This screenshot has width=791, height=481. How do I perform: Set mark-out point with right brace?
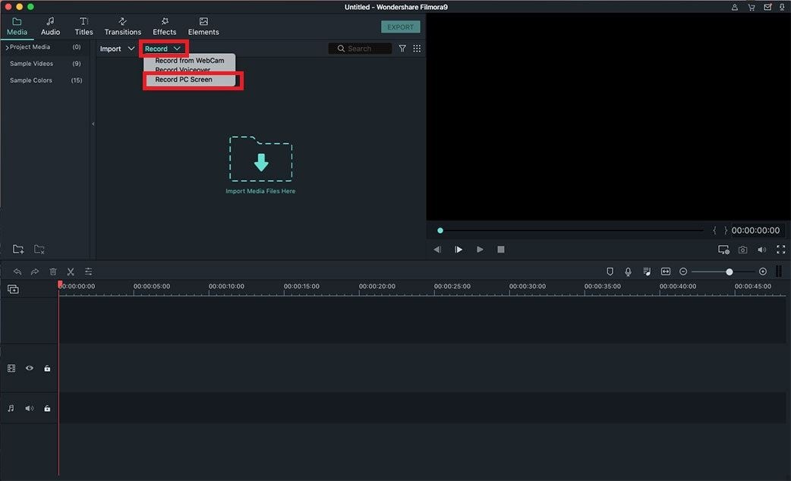pos(726,231)
